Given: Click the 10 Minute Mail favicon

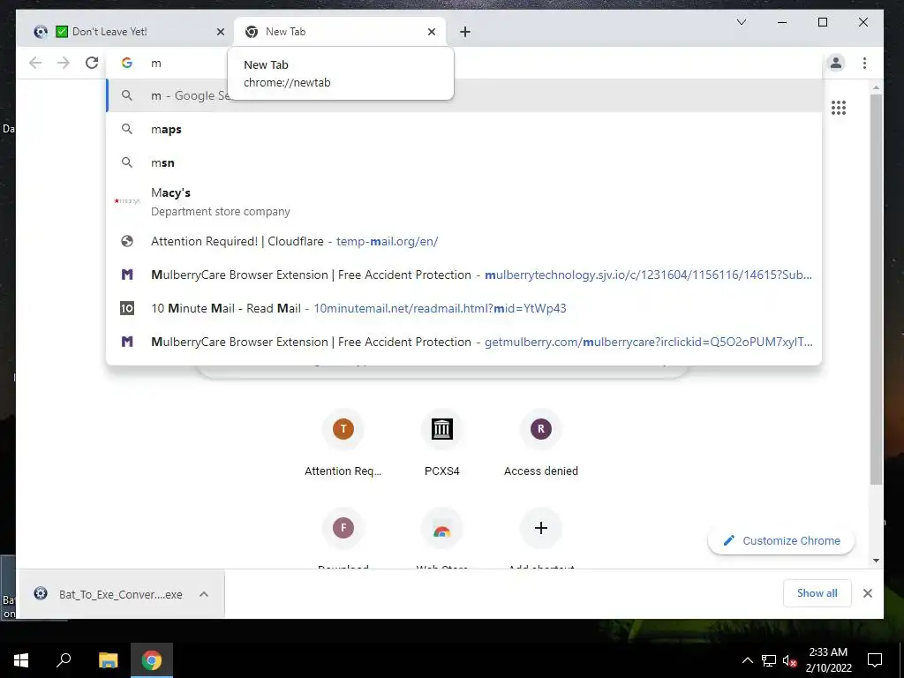Looking at the screenshot, I should tap(127, 308).
